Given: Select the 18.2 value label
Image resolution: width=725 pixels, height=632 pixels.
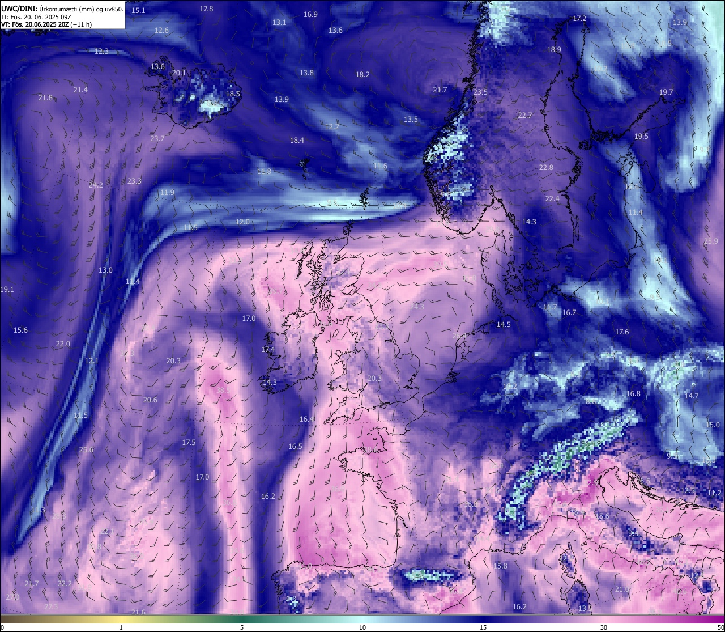Looking at the screenshot, I should (x=362, y=74).
